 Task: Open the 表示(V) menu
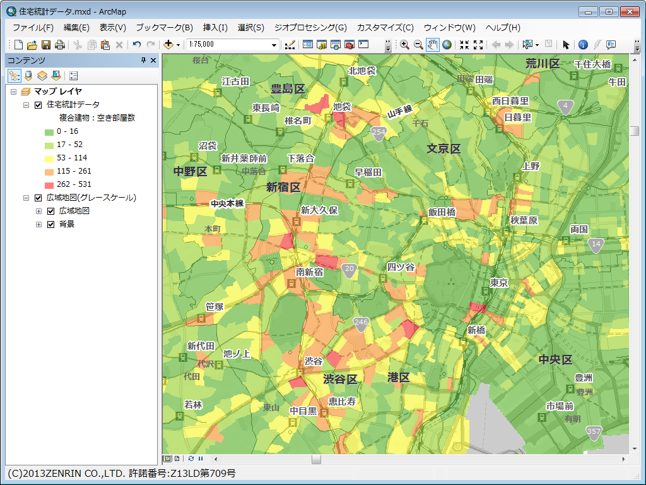112,28
